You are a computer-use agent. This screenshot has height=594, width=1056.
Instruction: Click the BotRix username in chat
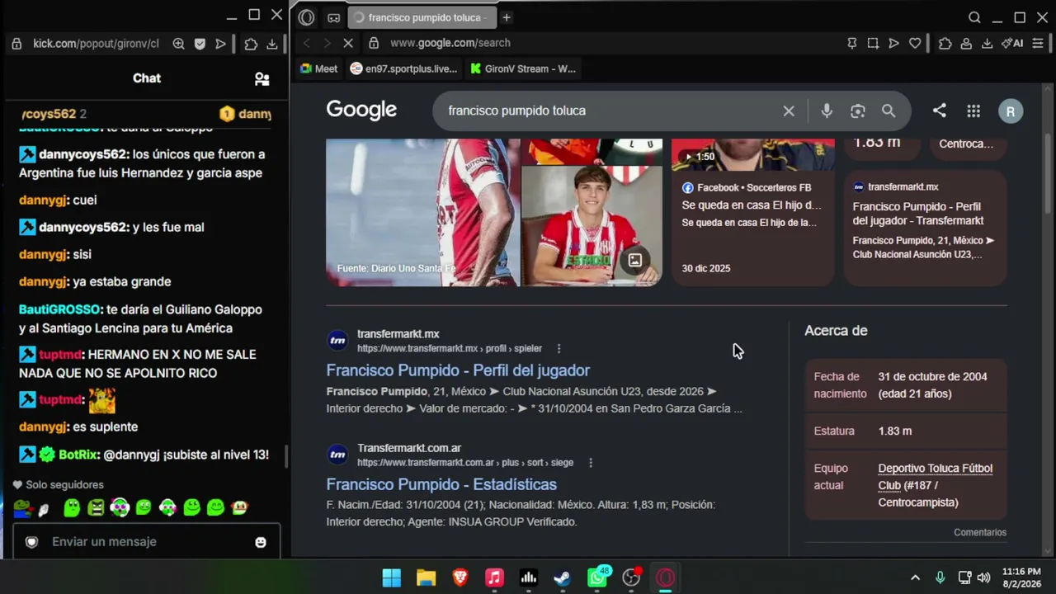point(78,455)
